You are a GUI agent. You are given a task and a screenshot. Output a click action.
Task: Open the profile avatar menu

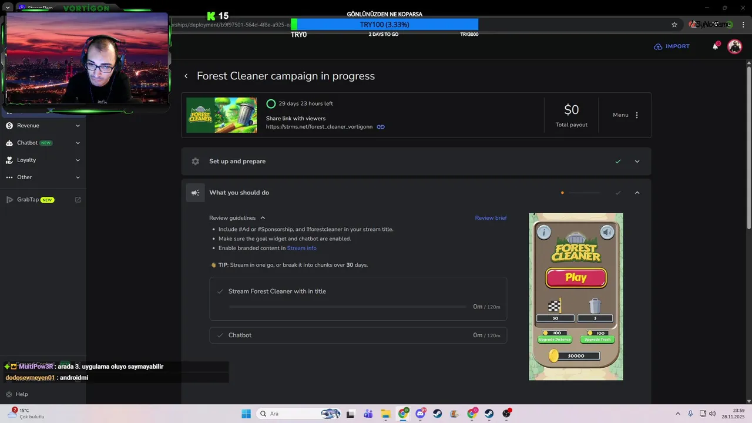734,46
